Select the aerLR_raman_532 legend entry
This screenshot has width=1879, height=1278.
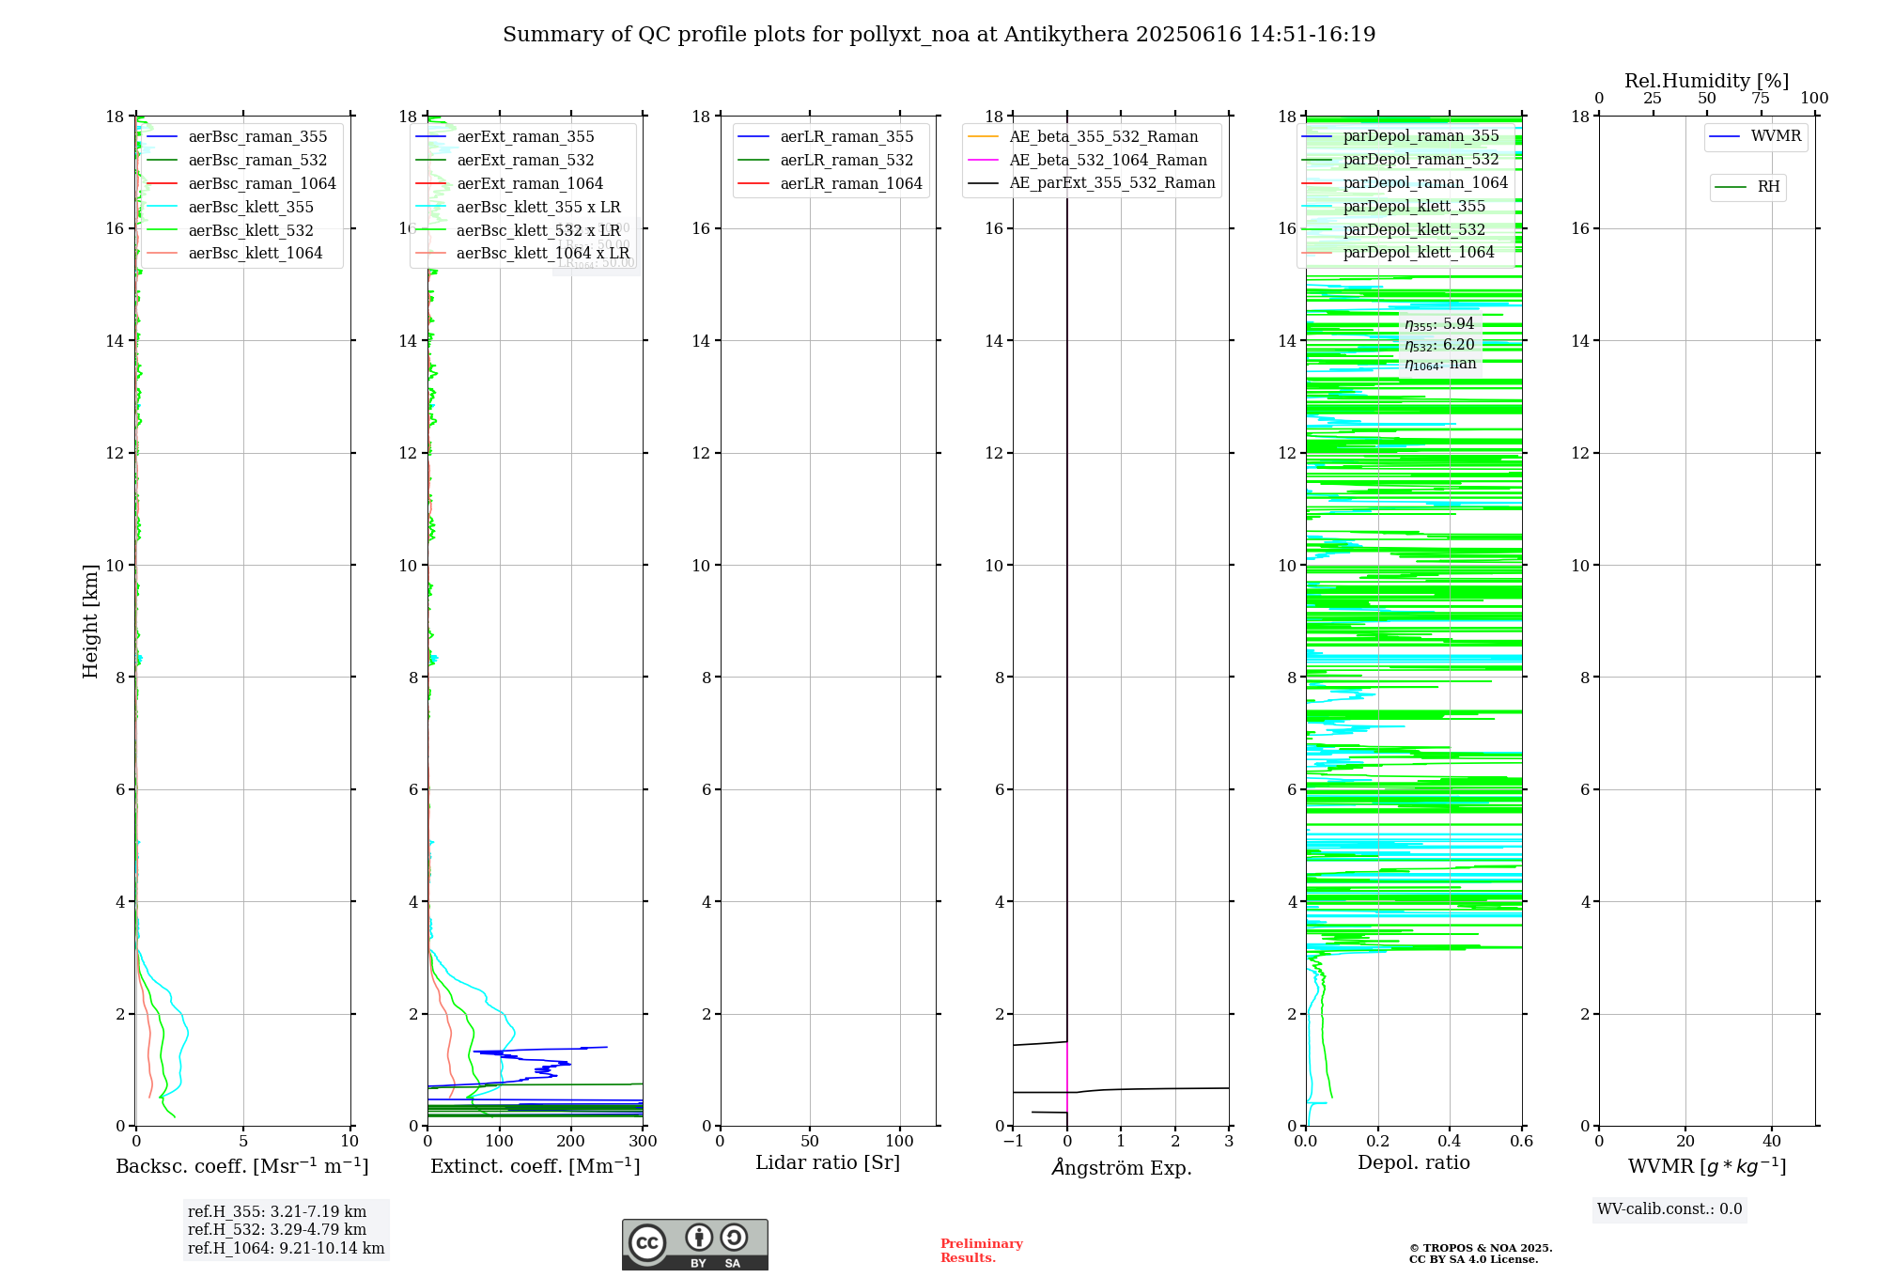click(x=826, y=161)
